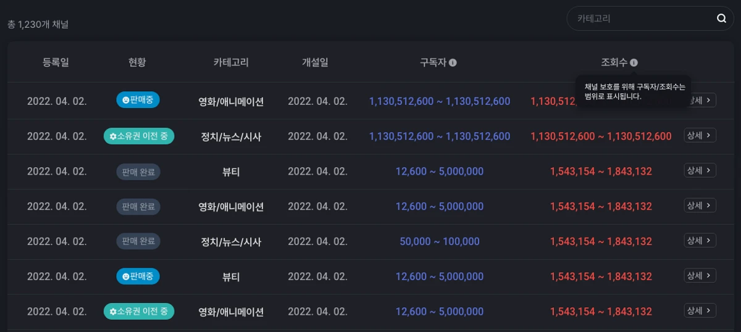Click the search magnifier icon
Screen dimensions: 741x332
pos(721,19)
